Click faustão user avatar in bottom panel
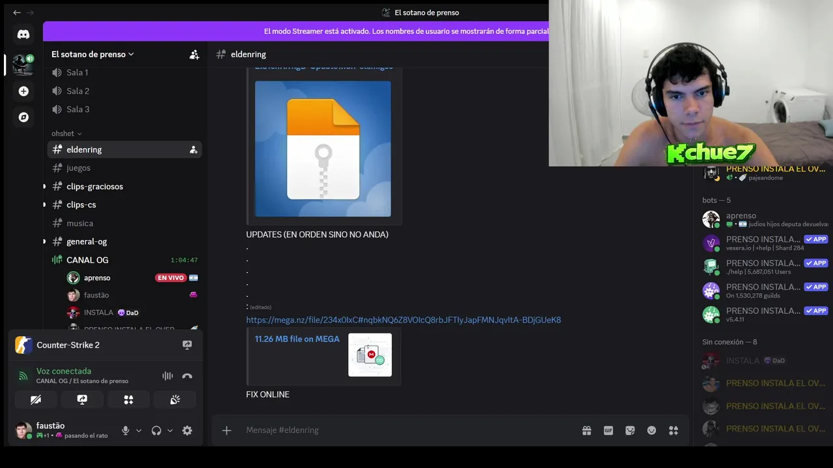833x468 pixels. (x=23, y=430)
